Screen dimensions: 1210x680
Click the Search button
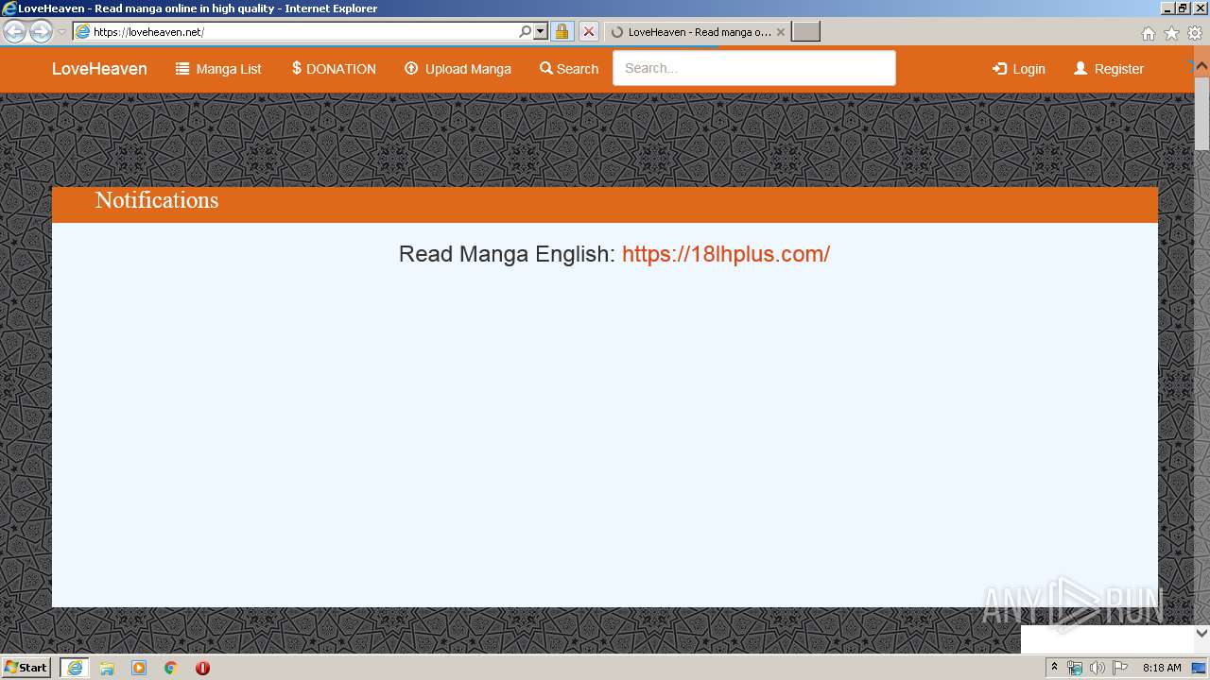(x=569, y=69)
